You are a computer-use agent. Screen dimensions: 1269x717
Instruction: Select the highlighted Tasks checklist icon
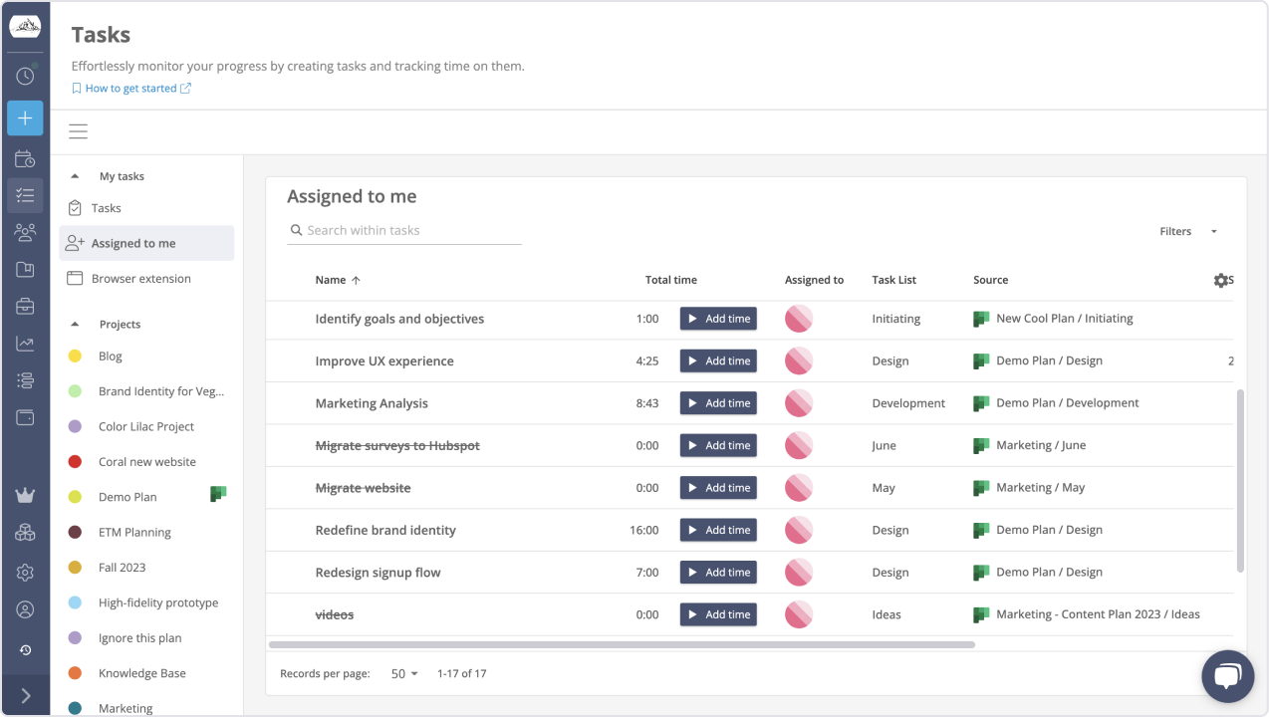[x=25, y=195]
